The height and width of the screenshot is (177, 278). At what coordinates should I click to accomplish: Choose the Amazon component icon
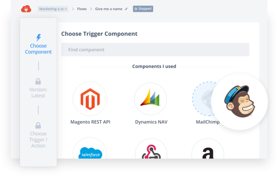coord(208,149)
